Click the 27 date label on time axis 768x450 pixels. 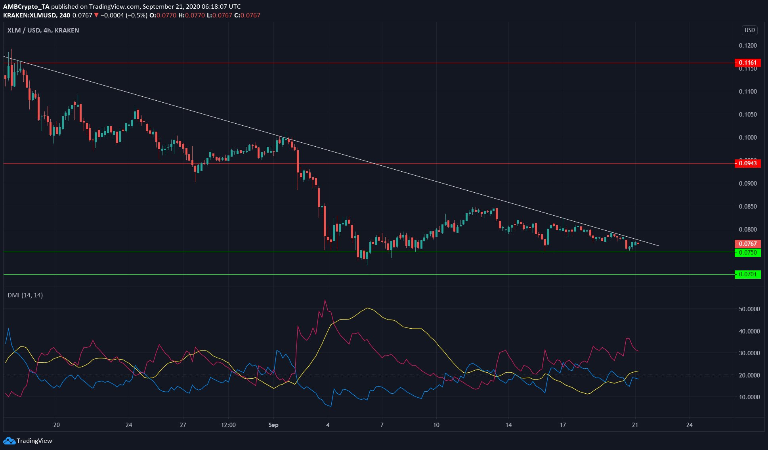183,425
